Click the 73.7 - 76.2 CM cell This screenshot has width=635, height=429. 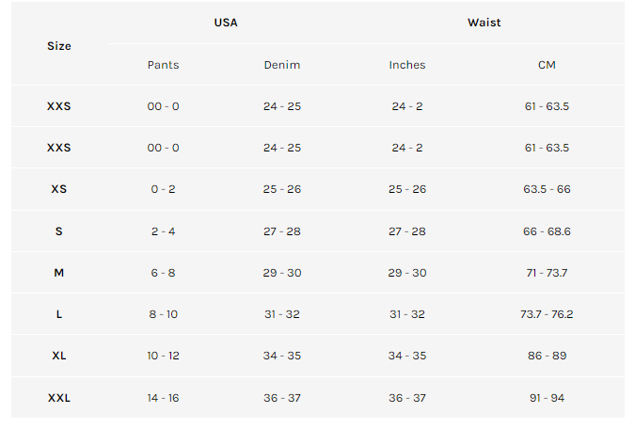coord(547,314)
